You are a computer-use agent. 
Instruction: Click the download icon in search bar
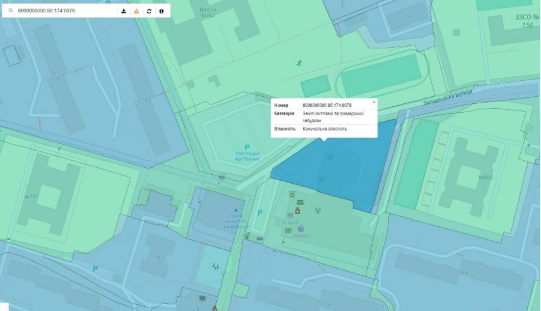click(124, 11)
